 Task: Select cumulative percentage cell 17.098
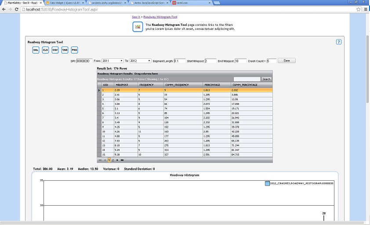[252, 104]
